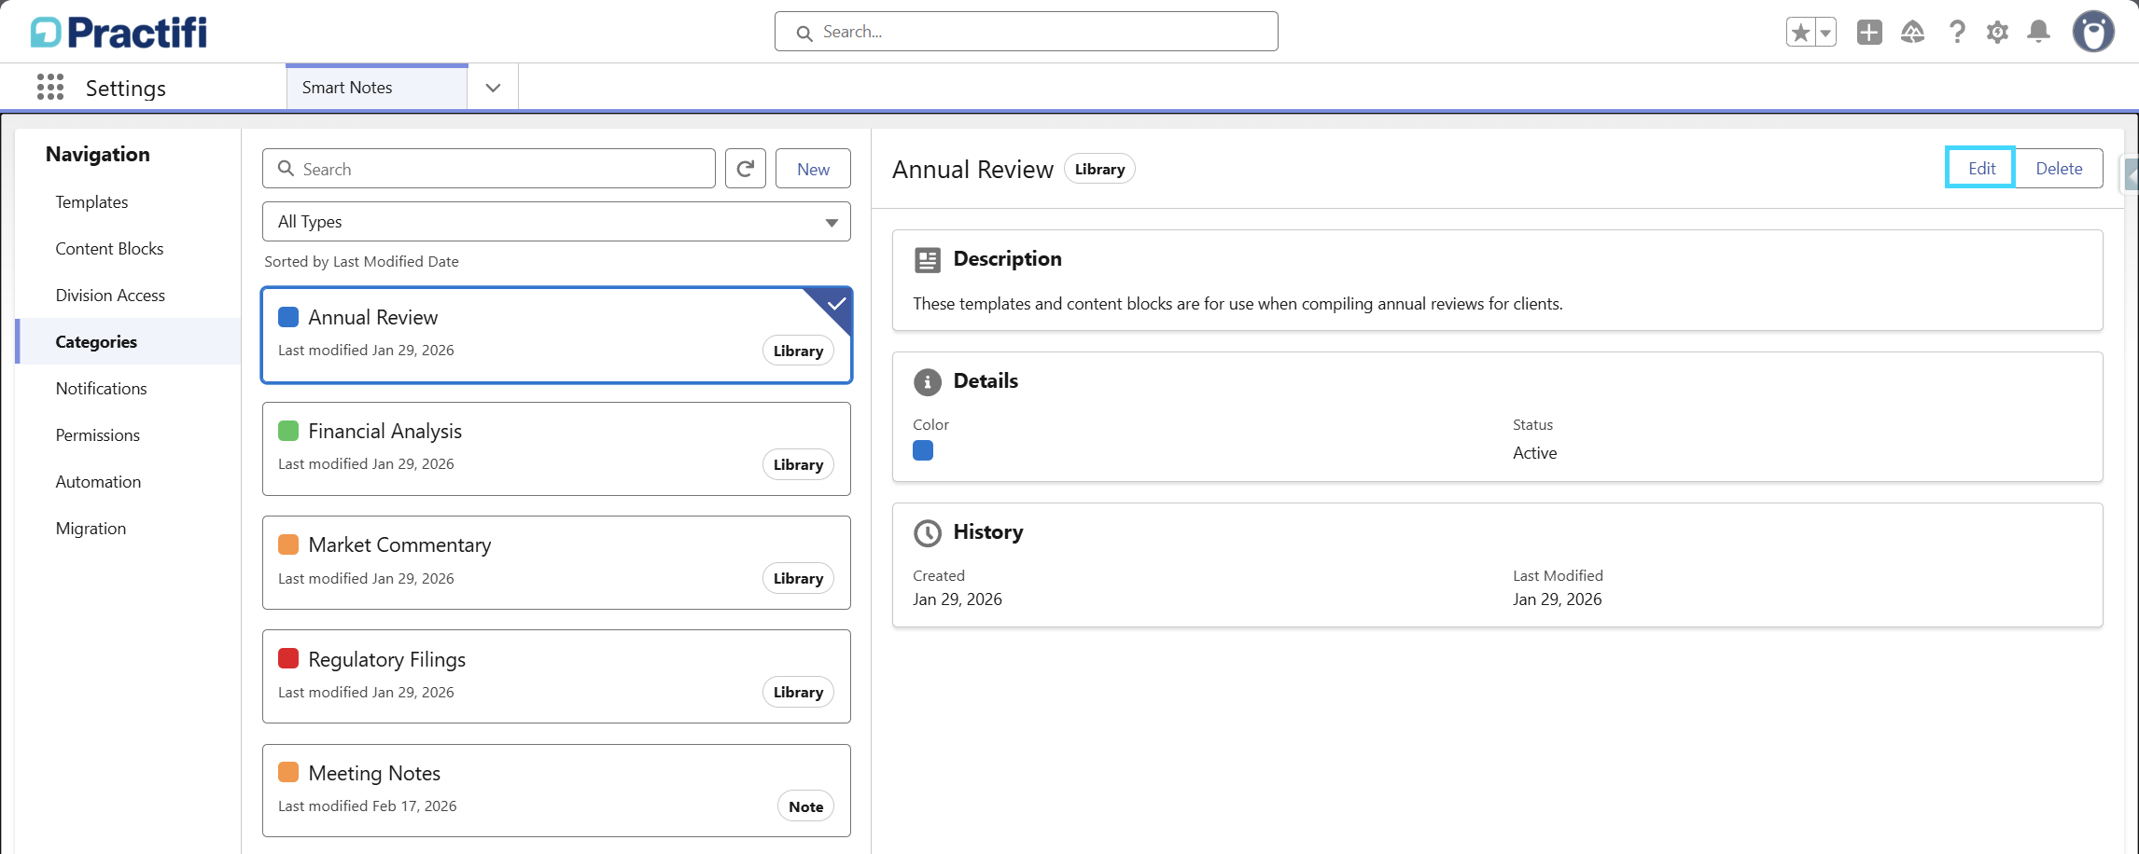Open the All Types filter dropdown

[556, 222]
